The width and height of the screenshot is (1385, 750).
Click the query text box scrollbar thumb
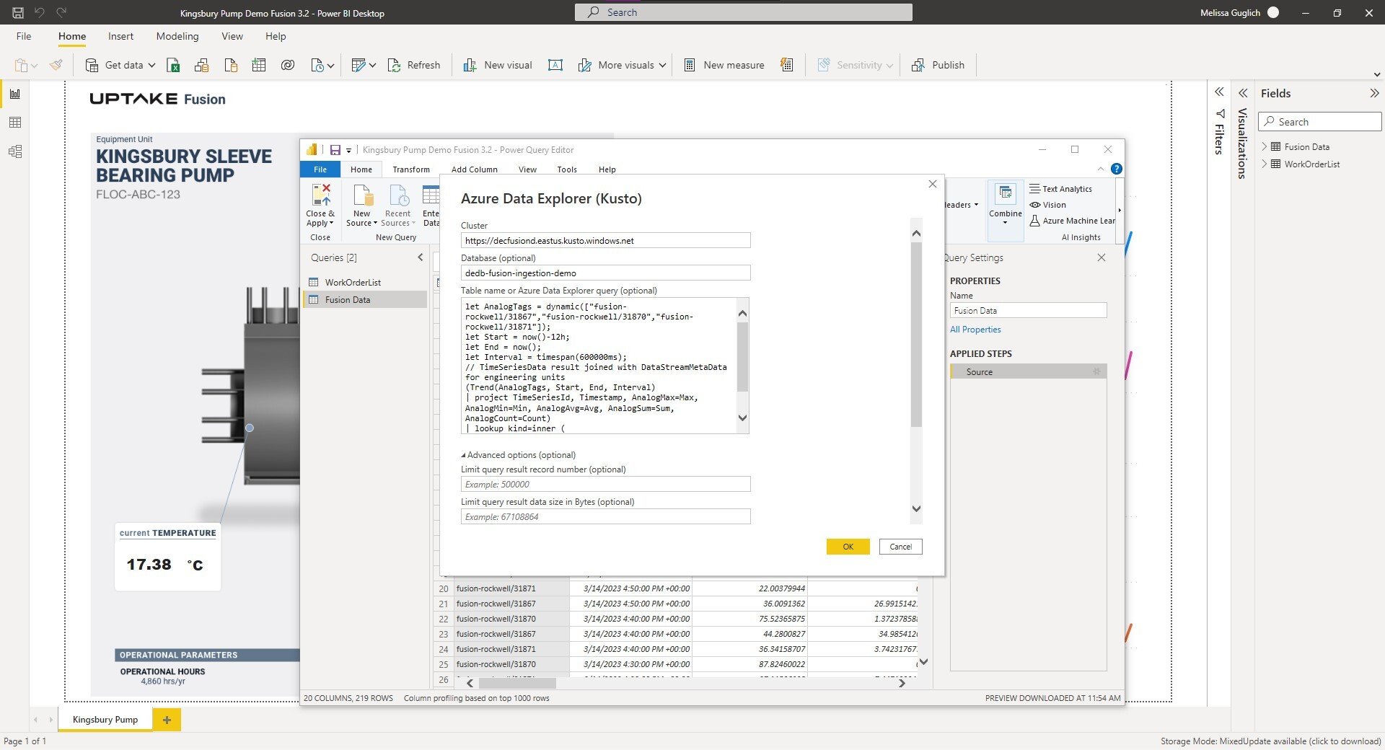tap(743, 357)
